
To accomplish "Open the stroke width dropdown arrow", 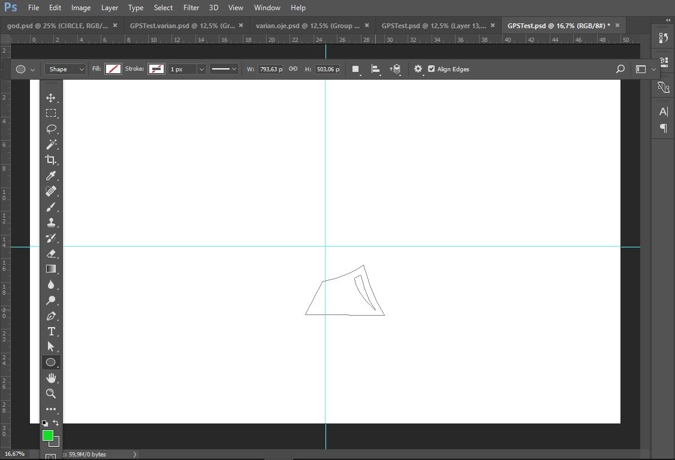I will point(201,69).
